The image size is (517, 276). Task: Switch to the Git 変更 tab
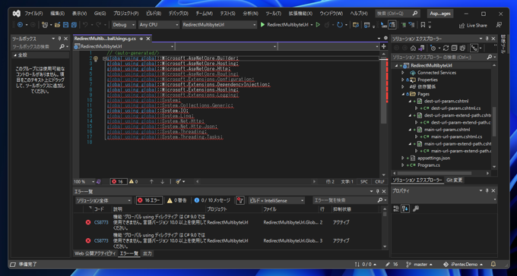455,180
